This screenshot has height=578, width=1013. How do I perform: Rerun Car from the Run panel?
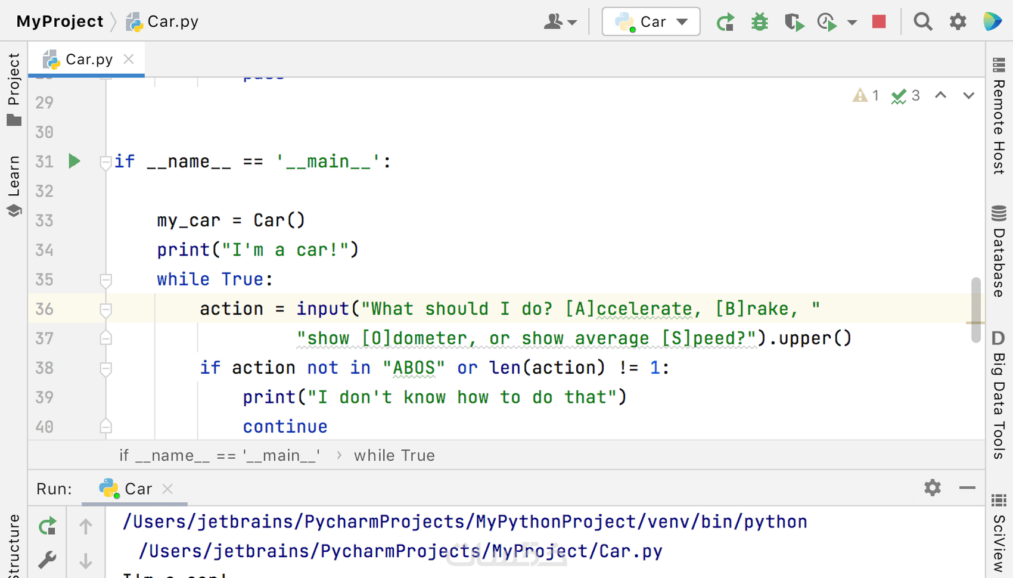(48, 526)
